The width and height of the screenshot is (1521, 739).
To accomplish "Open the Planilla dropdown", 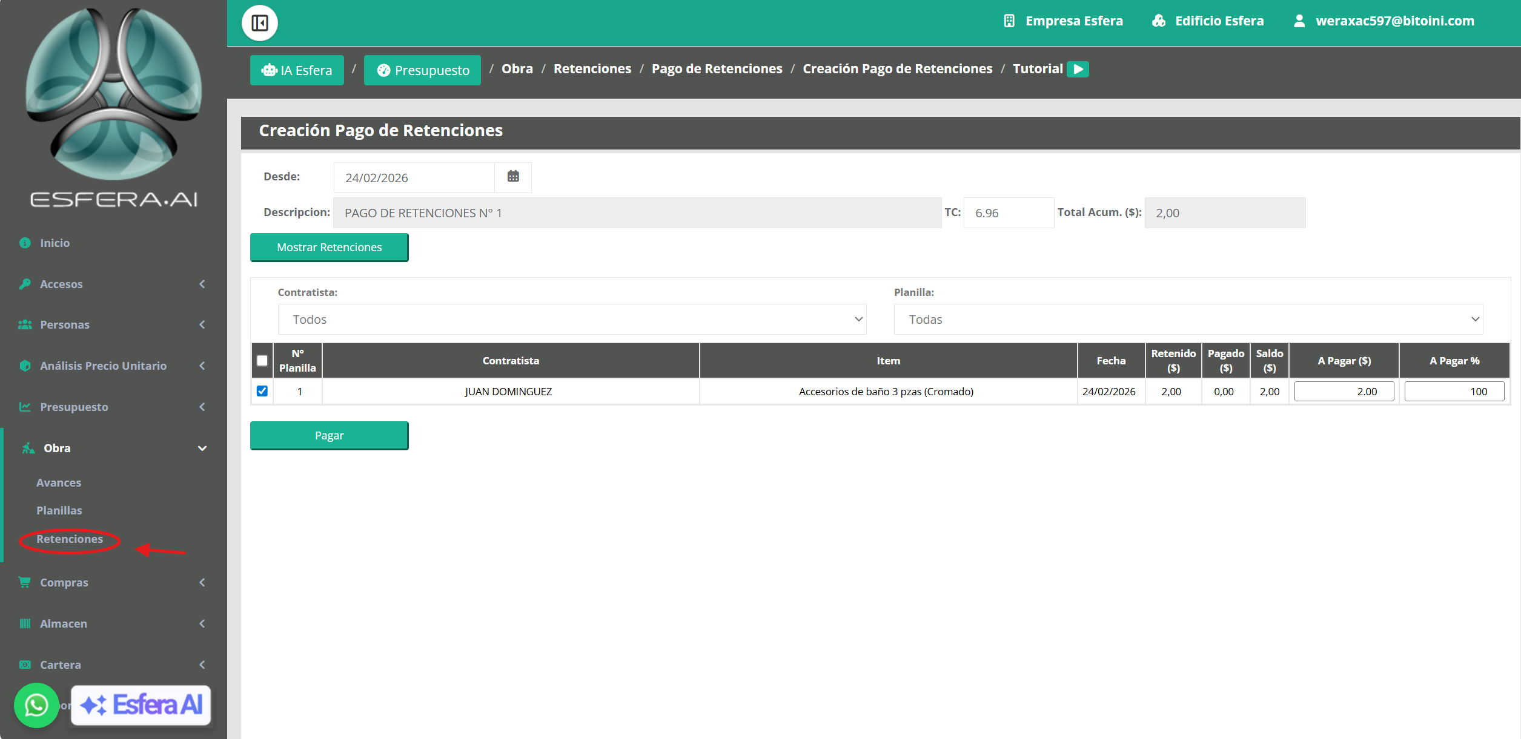I will [1188, 320].
